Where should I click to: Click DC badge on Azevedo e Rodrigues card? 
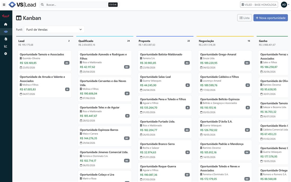tap(127, 67)
